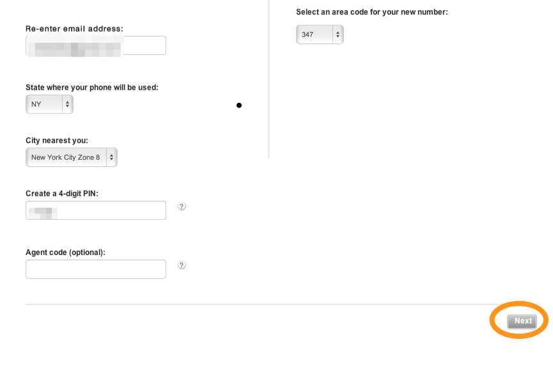Focus the Re-enter email address field
The width and height of the screenshot is (553, 390).
click(x=96, y=45)
